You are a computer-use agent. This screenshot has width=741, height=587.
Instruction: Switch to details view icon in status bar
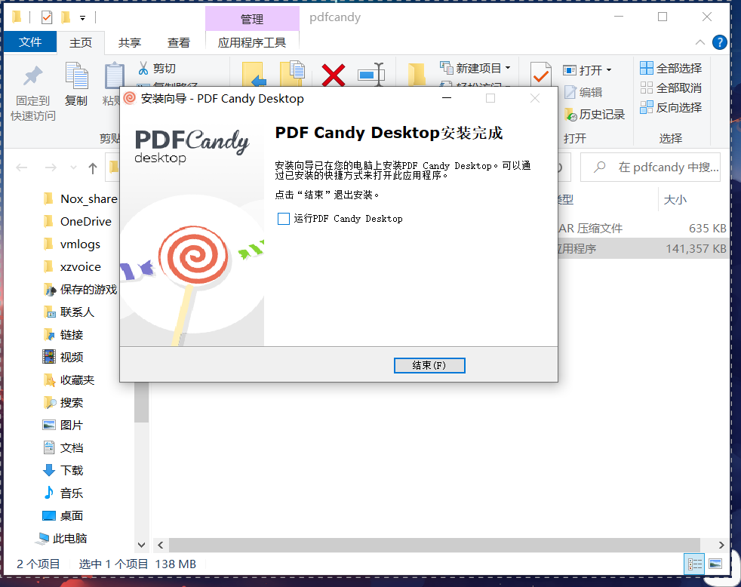coord(695,564)
